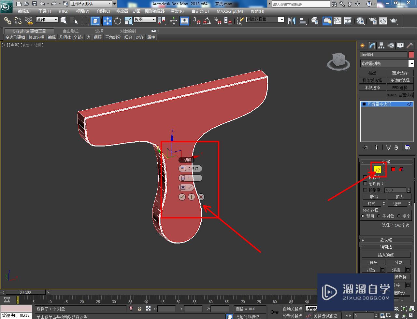Open reference coordinate system dropdown 视图
Screen dimensions: 417x319
pyautogui.click(x=145, y=20)
